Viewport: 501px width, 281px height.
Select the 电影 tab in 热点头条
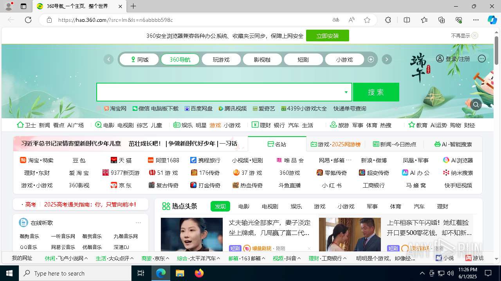pos(244,206)
